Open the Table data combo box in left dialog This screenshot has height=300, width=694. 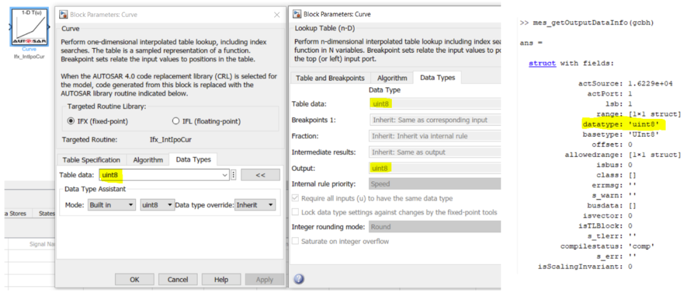164,175
